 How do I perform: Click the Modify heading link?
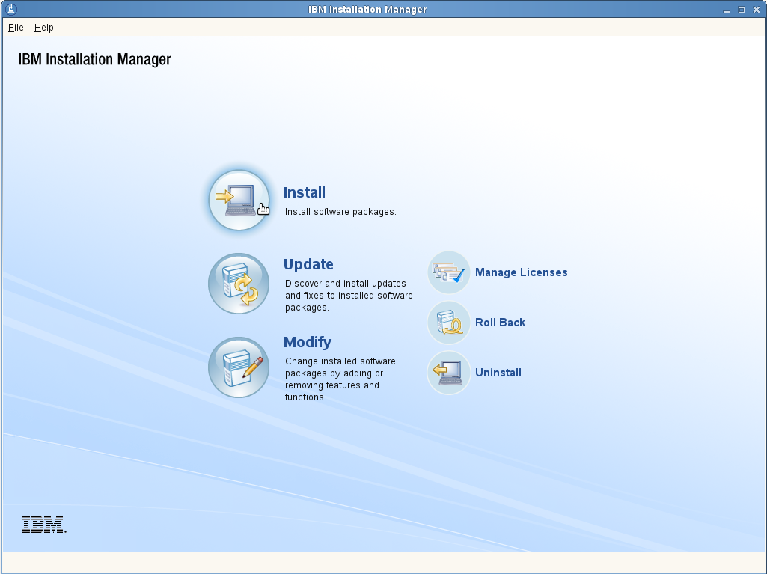pyautogui.click(x=308, y=342)
